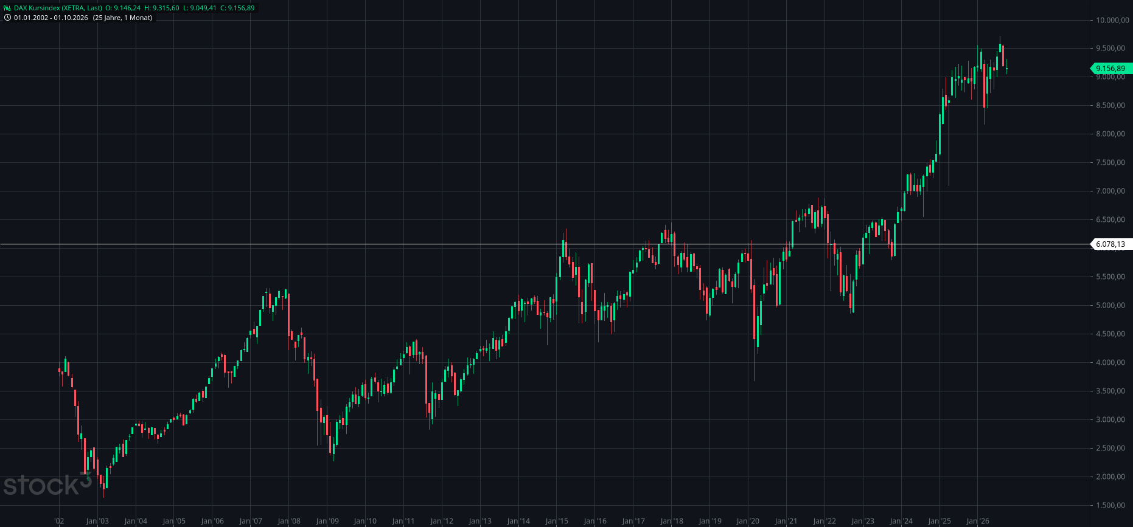Image resolution: width=1133 pixels, height=527 pixels.
Task: Click the Jan '09 time axis label
Action: click(327, 521)
